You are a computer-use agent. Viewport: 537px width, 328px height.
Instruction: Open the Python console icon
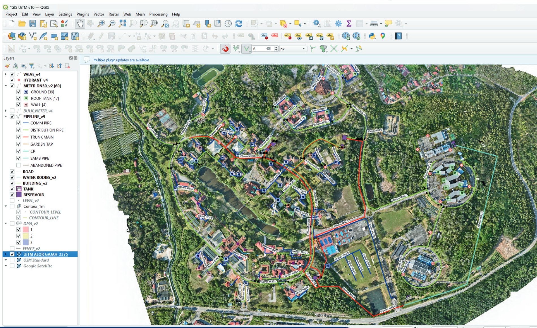click(372, 36)
